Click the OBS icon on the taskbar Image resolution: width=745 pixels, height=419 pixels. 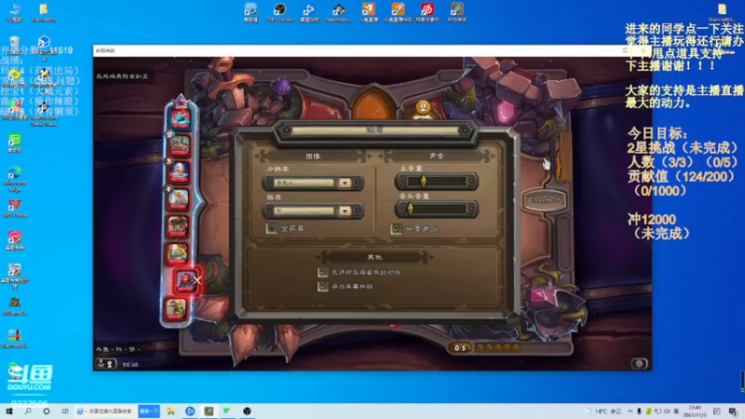click(247, 412)
